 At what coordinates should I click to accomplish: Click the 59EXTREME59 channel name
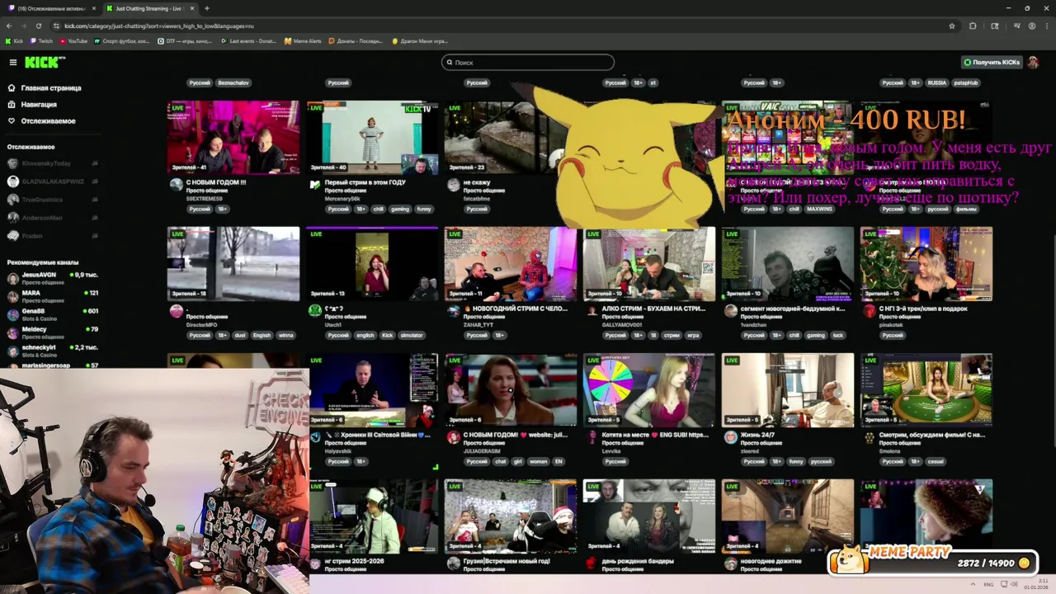click(204, 199)
